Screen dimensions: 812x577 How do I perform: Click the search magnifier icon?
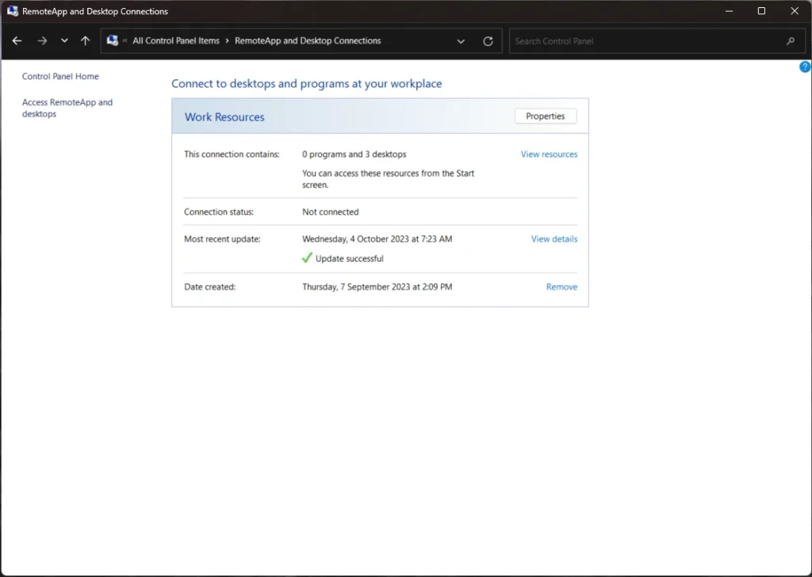pos(791,41)
